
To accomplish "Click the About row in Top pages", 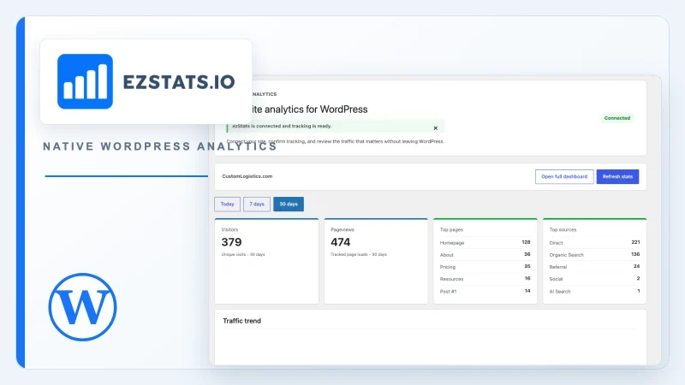I will click(485, 254).
